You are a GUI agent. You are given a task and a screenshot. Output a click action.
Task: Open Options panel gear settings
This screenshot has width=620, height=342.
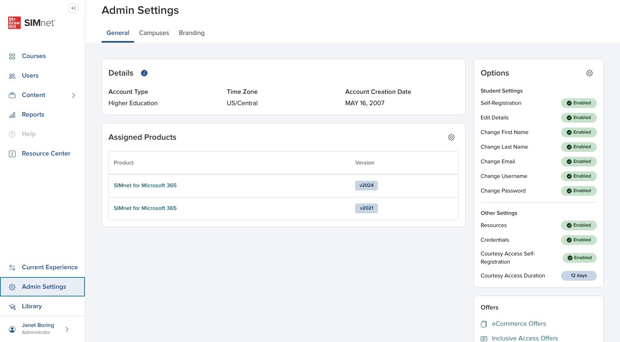click(590, 73)
